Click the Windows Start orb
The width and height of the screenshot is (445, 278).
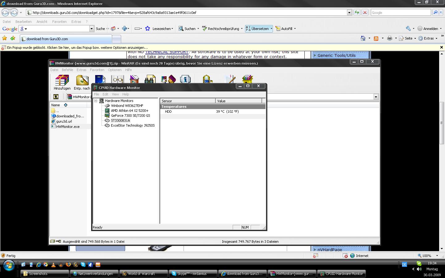click(x=9, y=265)
